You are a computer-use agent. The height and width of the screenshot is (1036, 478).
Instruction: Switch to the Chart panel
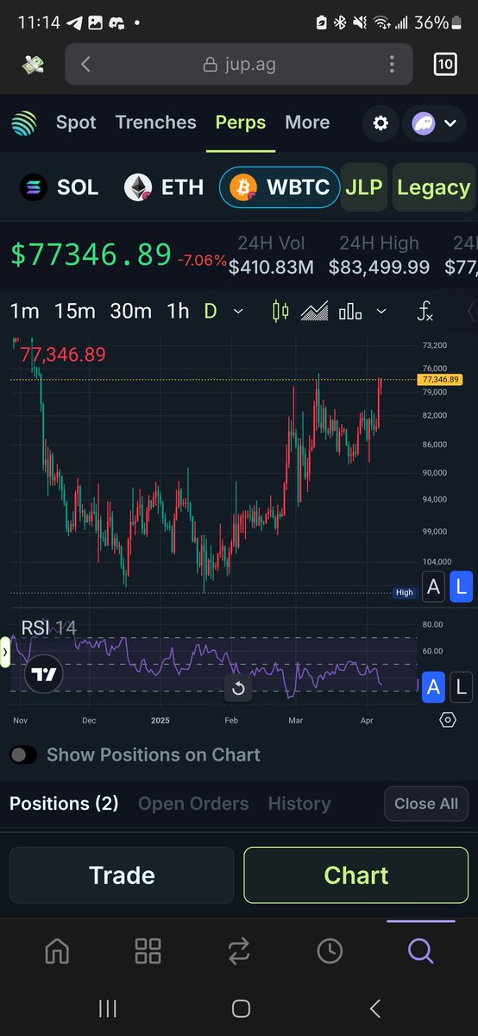coord(356,875)
